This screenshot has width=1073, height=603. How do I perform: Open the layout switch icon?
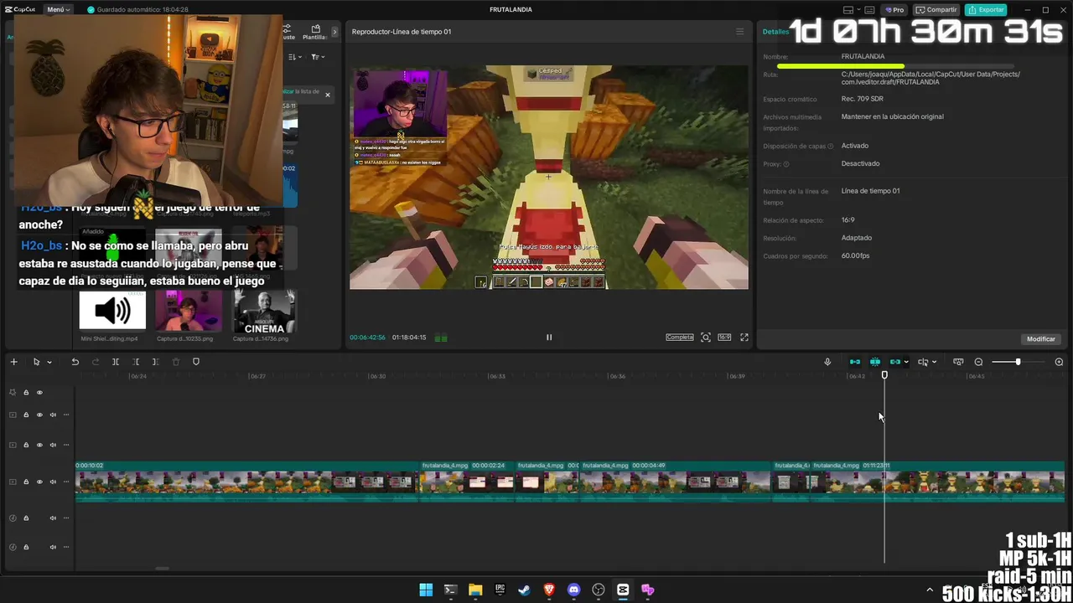click(848, 10)
